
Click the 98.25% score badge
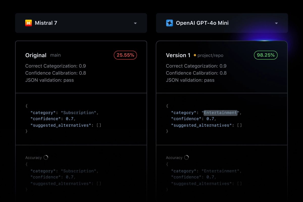266,55
